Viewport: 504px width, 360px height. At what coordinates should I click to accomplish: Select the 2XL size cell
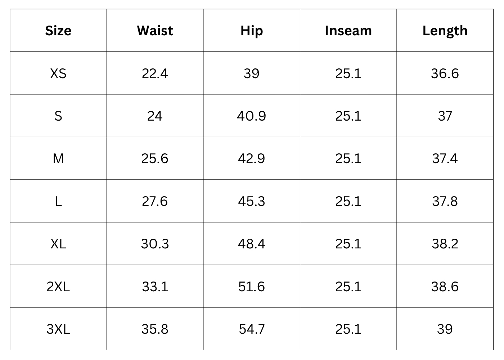[x=58, y=287]
